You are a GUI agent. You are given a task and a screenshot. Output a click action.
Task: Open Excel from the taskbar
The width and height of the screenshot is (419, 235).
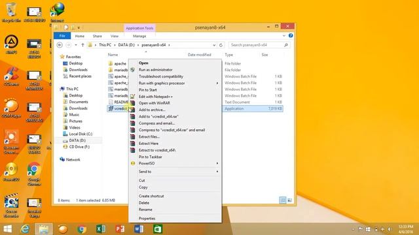pos(101,229)
